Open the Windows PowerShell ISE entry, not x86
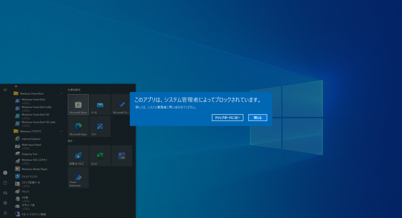Viewport: 402px width, 218px height. 38,116
